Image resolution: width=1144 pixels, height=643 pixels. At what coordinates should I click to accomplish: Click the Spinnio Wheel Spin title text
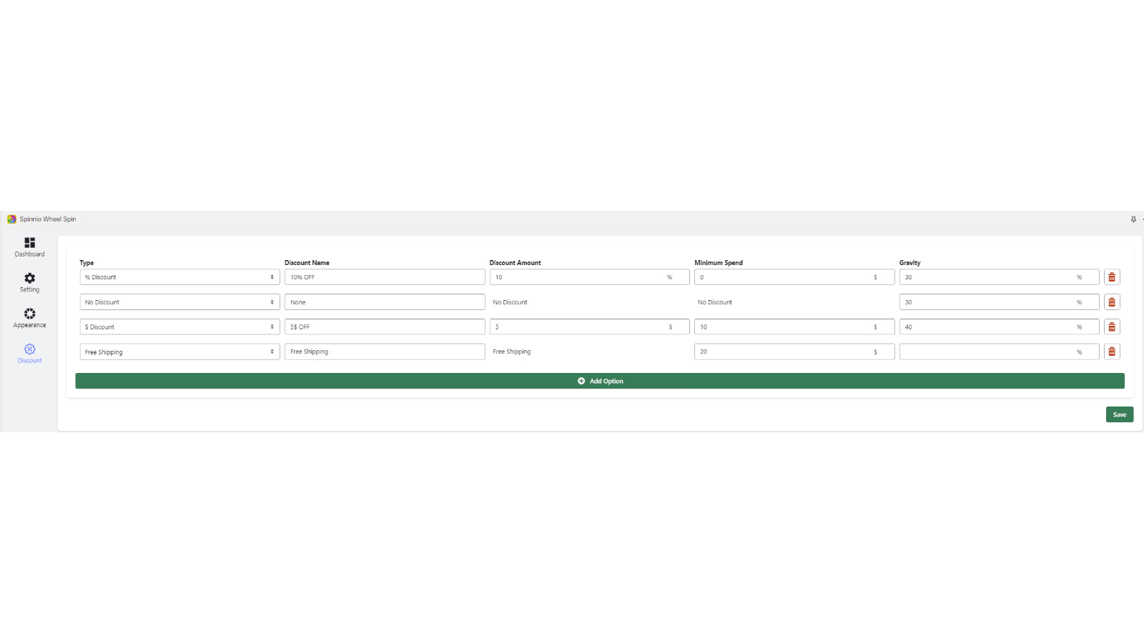click(48, 219)
